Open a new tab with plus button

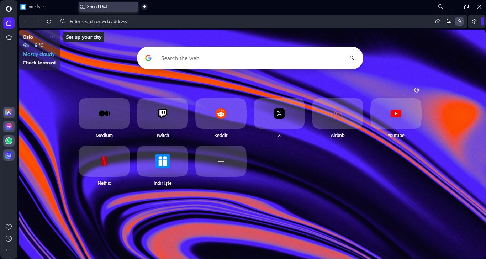point(144,7)
